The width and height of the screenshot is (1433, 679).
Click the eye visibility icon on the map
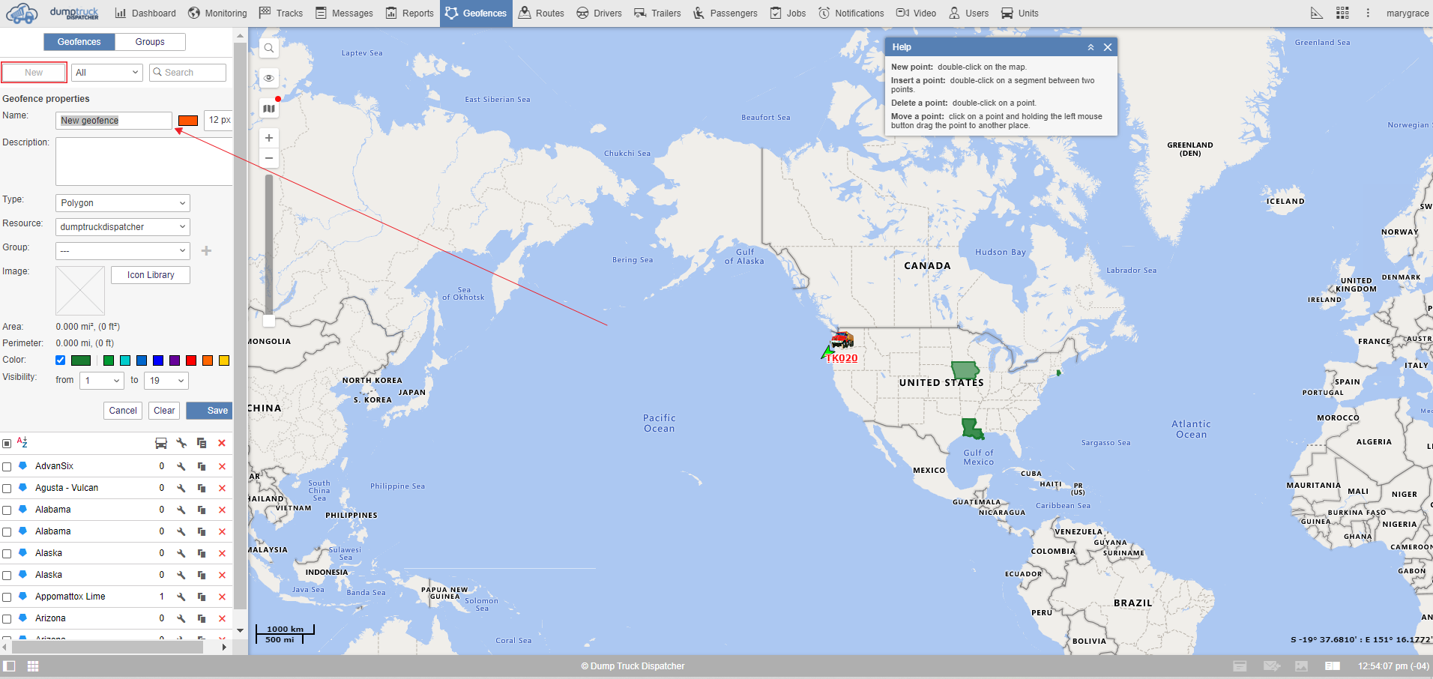[268, 77]
